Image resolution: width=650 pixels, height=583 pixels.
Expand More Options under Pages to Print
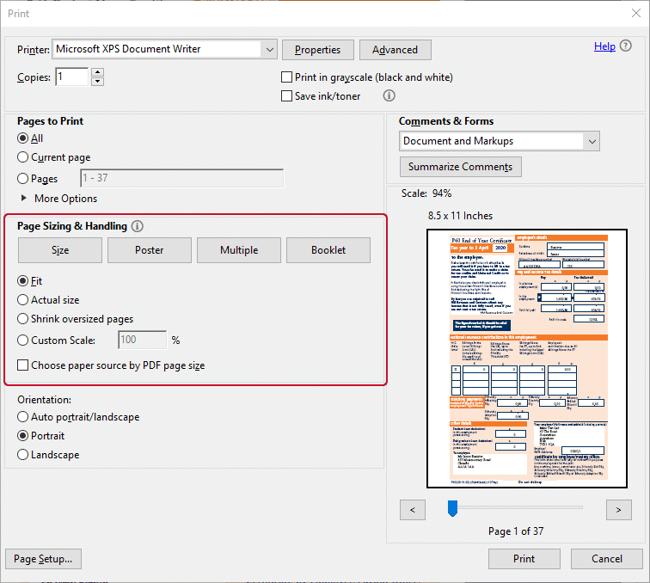pos(23,199)
